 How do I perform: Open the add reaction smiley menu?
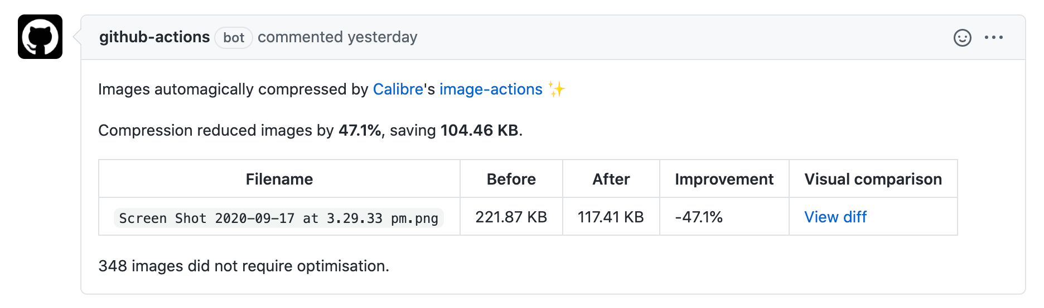pos(962,38)
